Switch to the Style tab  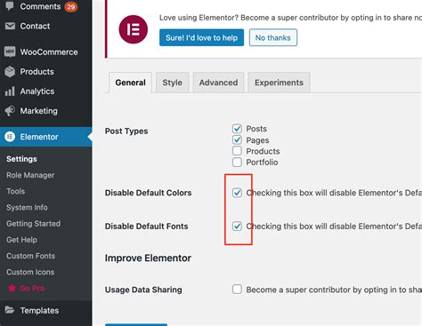click(173, 83)
